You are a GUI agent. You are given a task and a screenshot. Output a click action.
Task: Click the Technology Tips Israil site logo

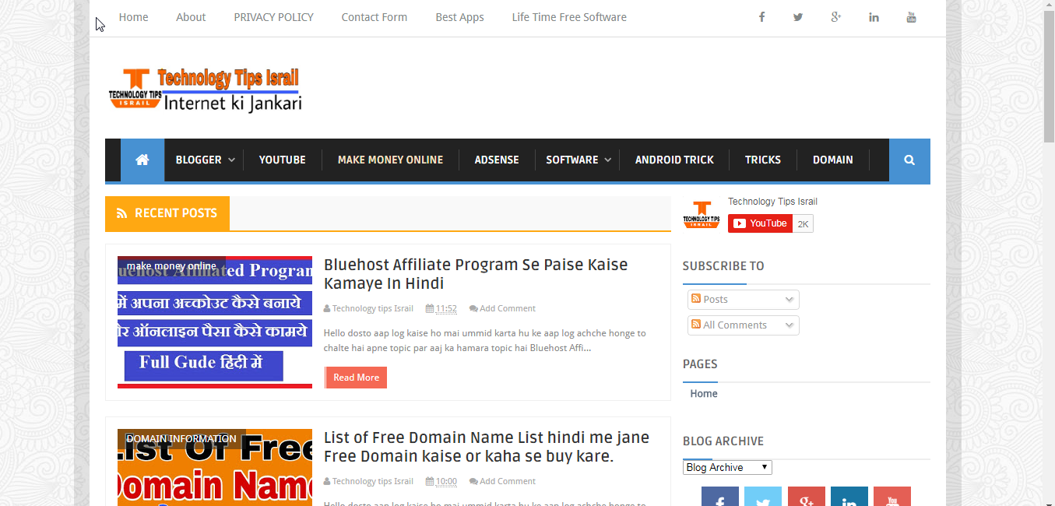click(x=206, y=90)
